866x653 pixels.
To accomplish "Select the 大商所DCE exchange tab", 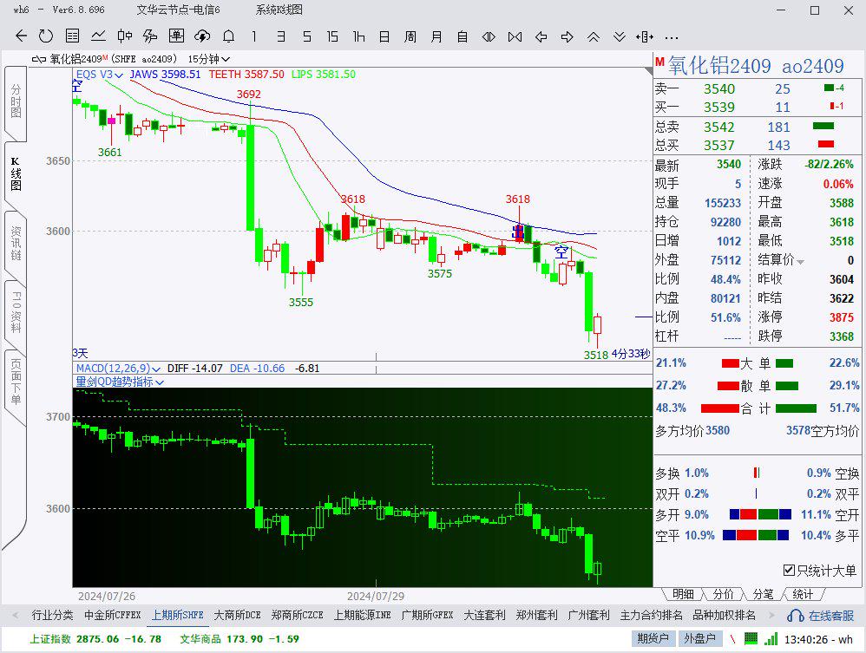I will coord(237,615).
